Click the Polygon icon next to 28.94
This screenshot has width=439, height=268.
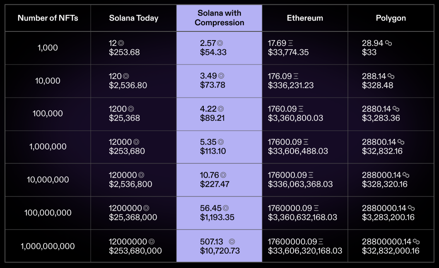pos(388,43)
